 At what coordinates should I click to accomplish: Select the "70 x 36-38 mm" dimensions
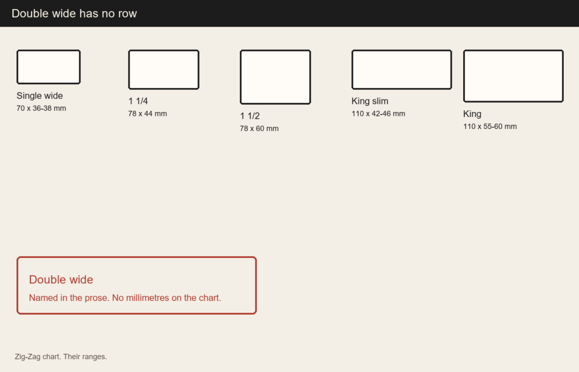click(41, 108)
